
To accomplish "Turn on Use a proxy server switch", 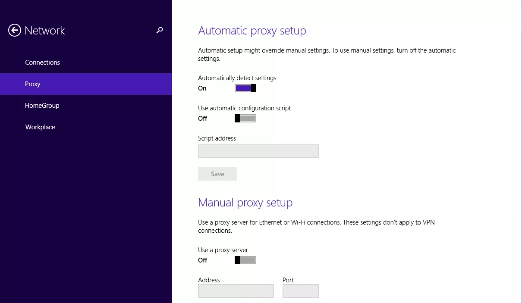I will tap(245, 260).
